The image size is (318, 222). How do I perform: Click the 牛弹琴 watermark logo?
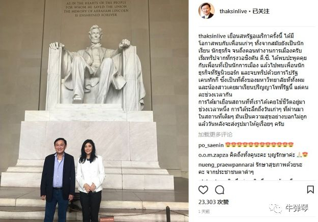pyautogui.click(x=288, y=208)
